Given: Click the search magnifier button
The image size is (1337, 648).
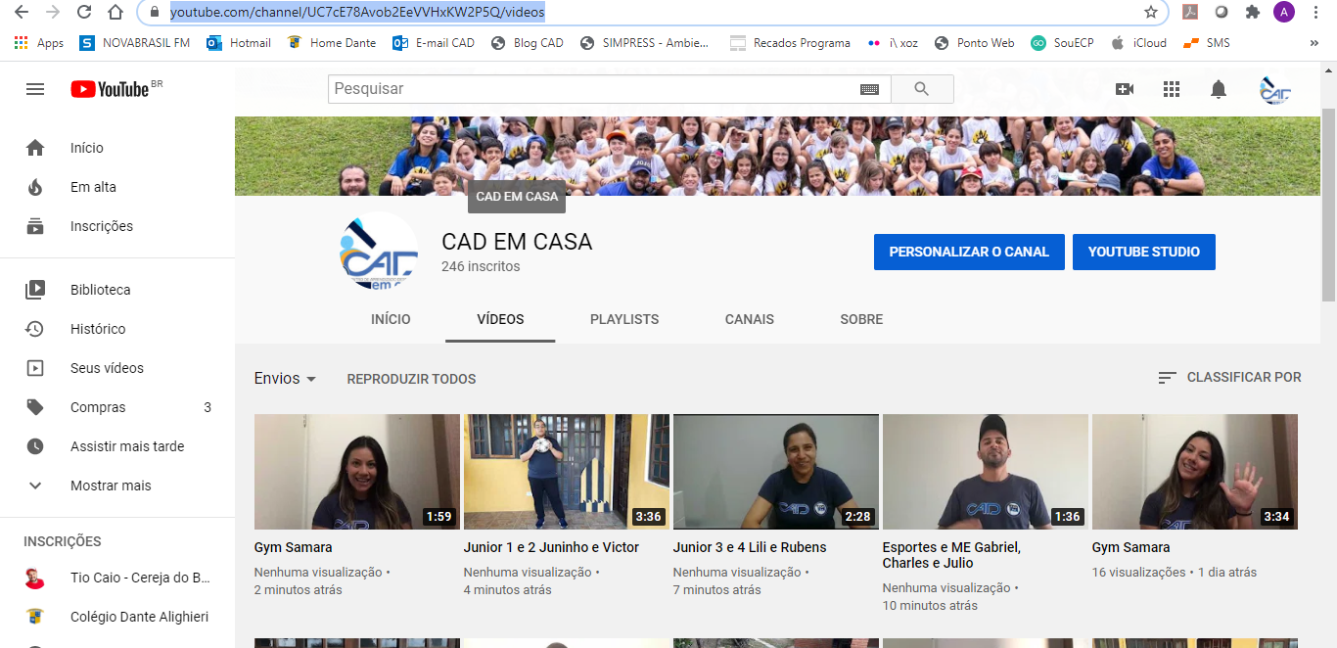Looking at the screenshot, I should click(x=921, y=89).
